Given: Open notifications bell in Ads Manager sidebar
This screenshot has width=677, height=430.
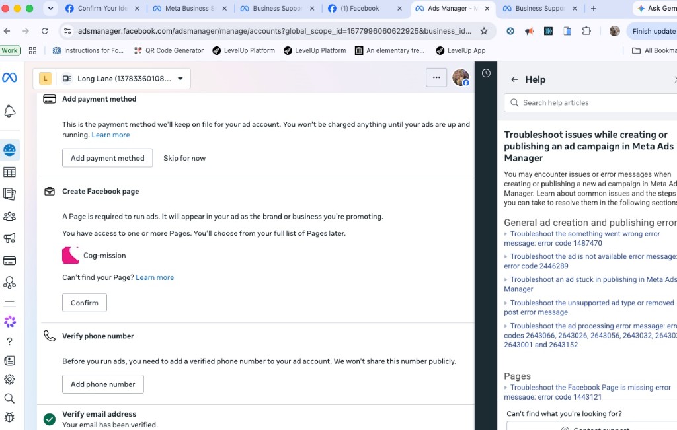Looking at the screenshot, I should [9, 111].
